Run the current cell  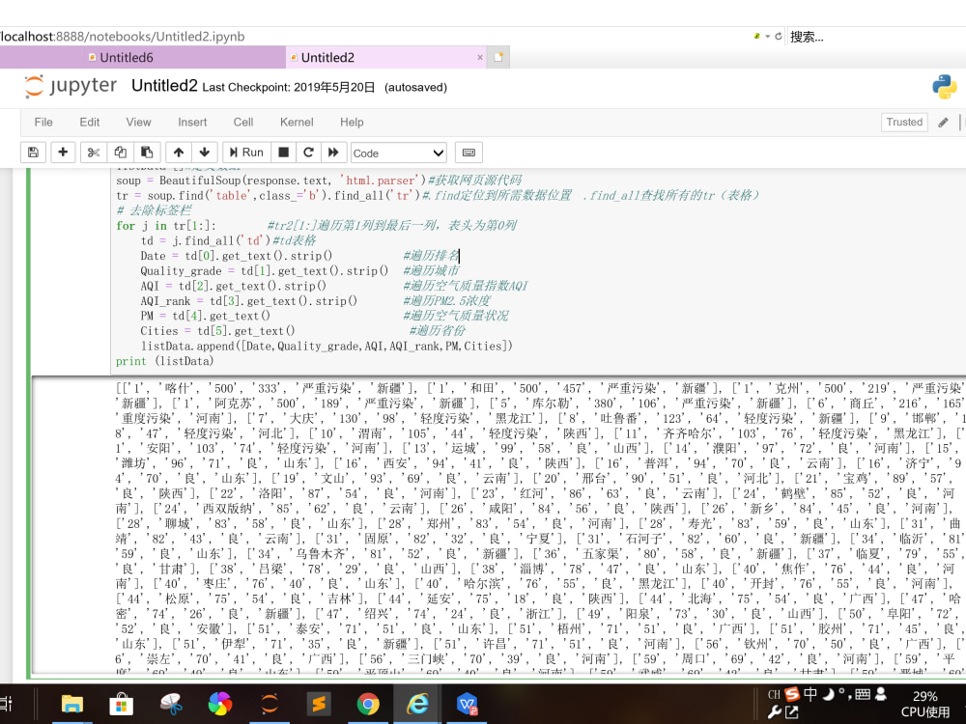[246, 153]
